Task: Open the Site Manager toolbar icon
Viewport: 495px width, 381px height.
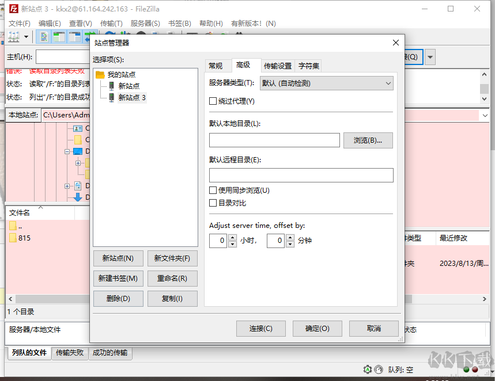Action: [14, 37]
